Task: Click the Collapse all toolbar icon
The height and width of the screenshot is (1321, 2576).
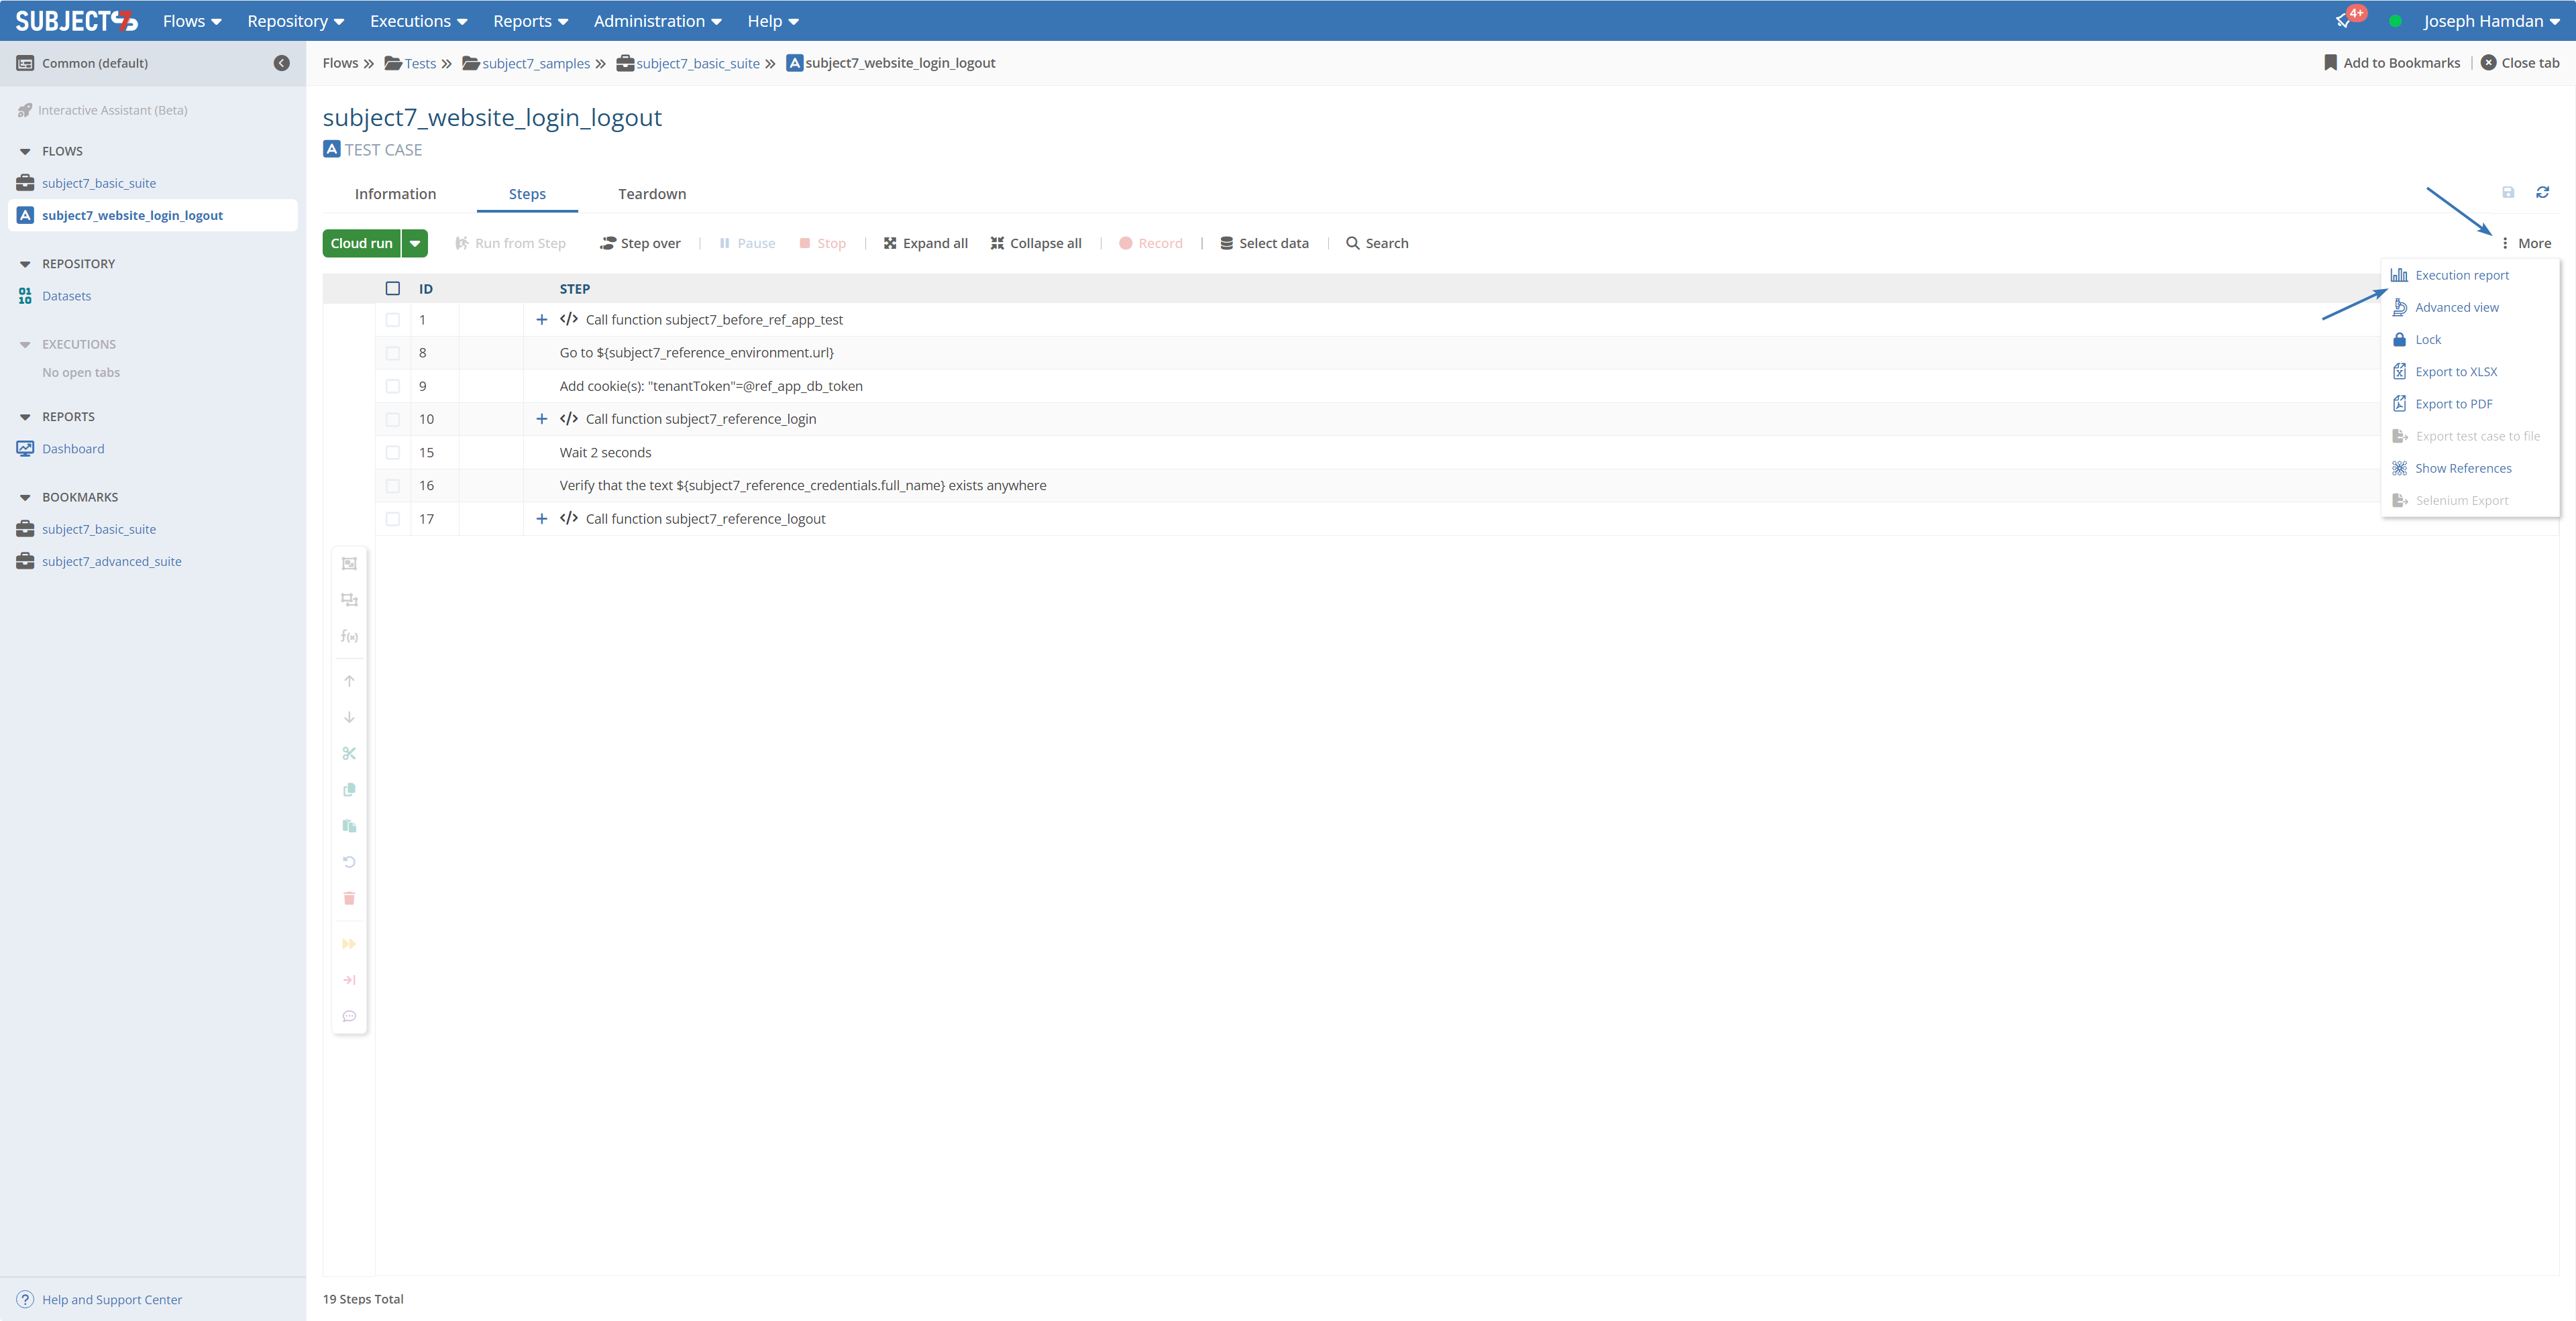Action: pos(997,243)
